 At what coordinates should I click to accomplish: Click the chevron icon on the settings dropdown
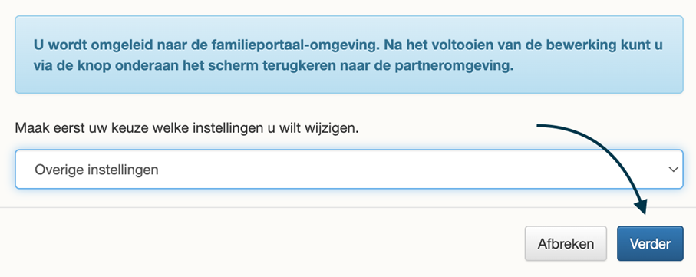click(673, 169)
